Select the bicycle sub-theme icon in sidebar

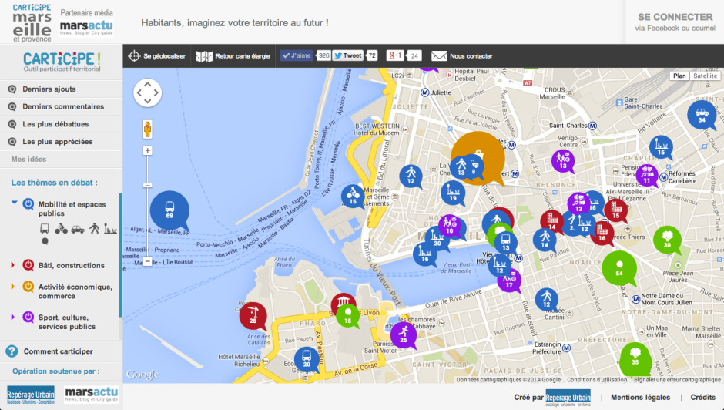(61, 229)
